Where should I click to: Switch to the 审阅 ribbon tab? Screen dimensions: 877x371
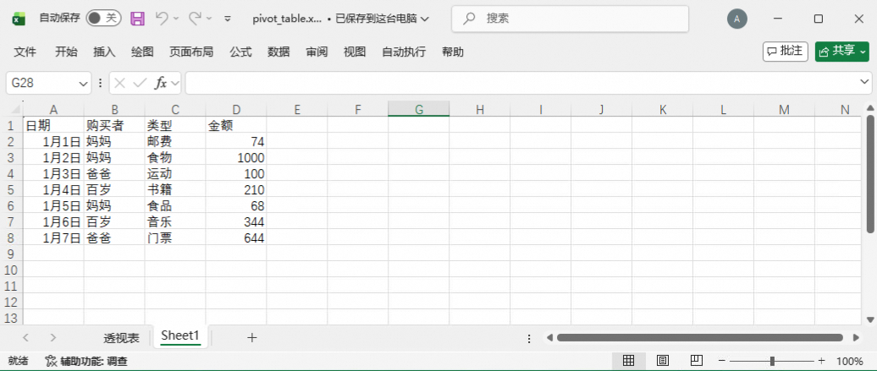[x=317, y=52]
